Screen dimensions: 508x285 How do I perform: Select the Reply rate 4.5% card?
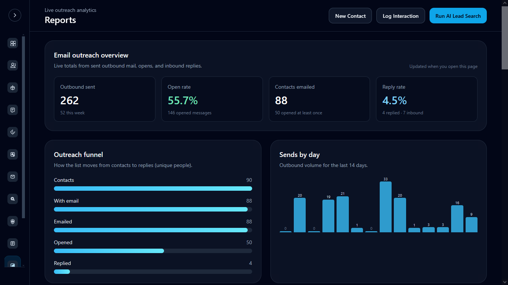[x=427, y=99]
